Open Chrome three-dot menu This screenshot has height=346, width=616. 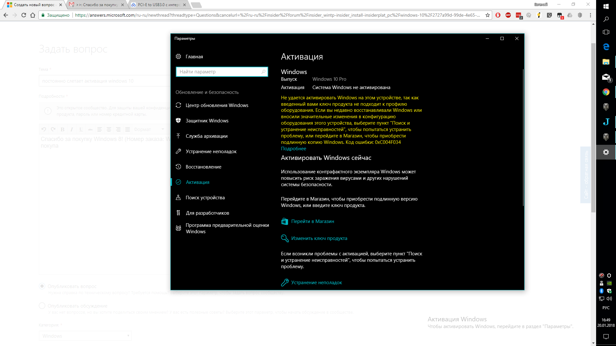(x=590, y=15)
